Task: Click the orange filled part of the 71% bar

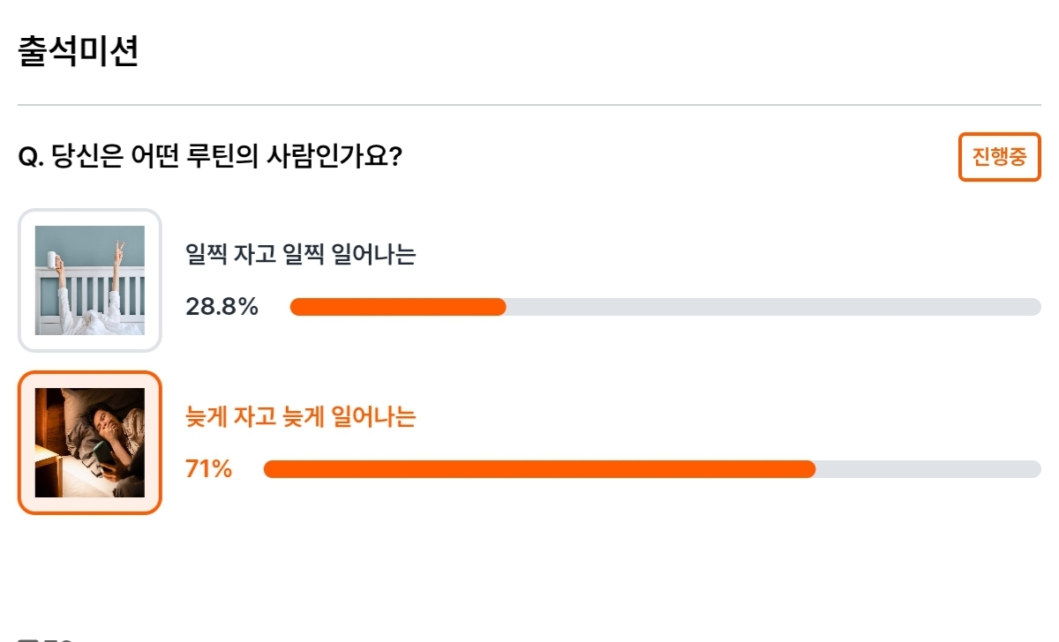Action: [x=539, y=469]
